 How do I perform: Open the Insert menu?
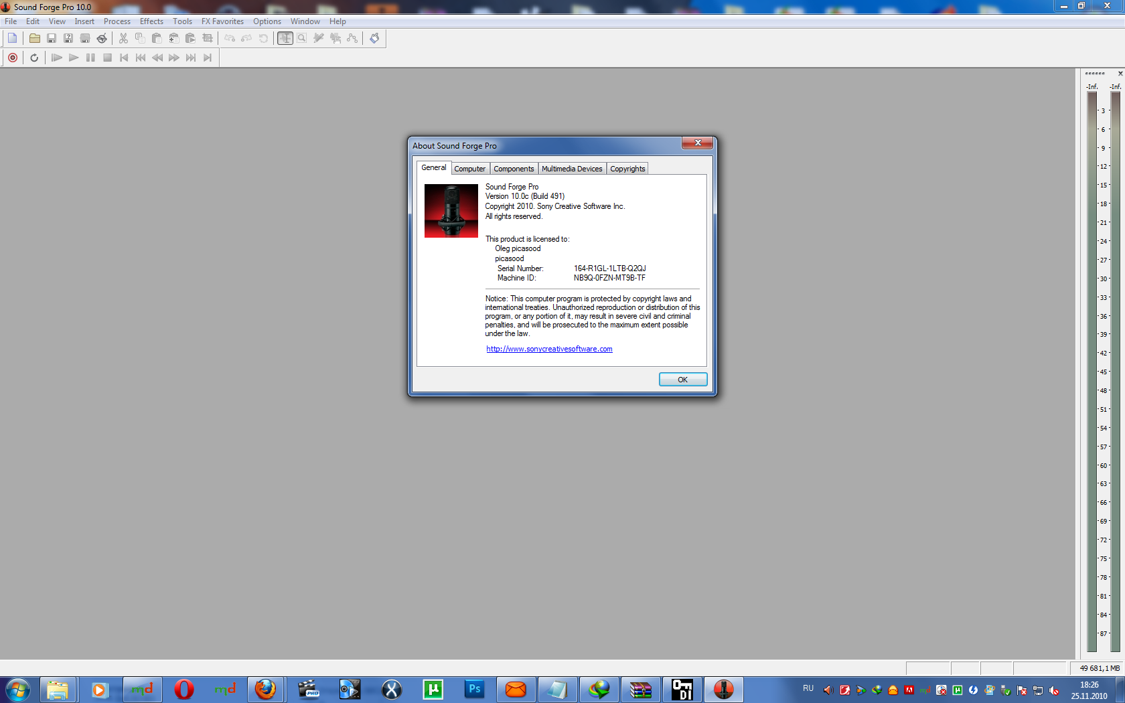[x=84, y=21]
